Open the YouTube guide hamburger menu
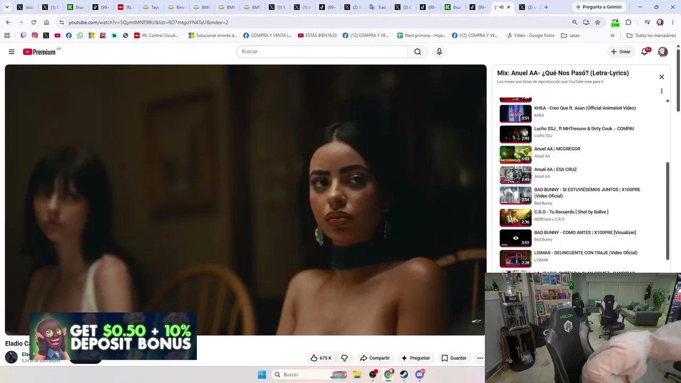The width and height of the screenshot is (681, 383). (x=11, y=52)
